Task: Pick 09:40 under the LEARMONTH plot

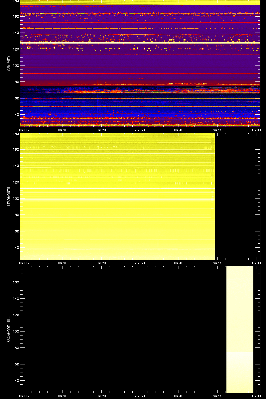Action: [179, 263]
